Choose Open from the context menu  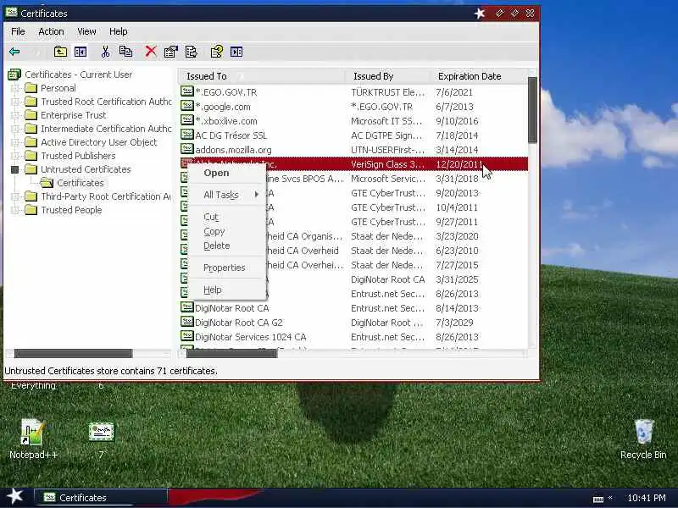pyautogui.click(x=227, y=173)
